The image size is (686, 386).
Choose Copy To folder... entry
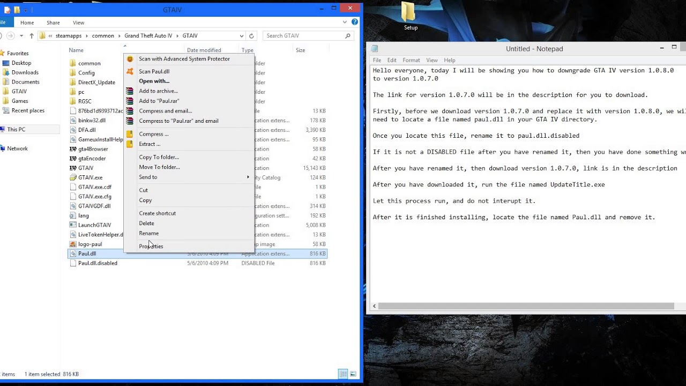pos(159,157)
